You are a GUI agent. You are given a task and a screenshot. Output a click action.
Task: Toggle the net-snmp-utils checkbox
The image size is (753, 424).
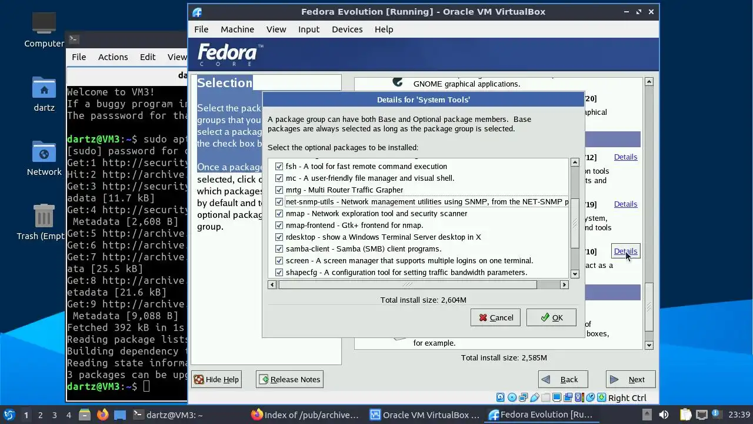279,201
